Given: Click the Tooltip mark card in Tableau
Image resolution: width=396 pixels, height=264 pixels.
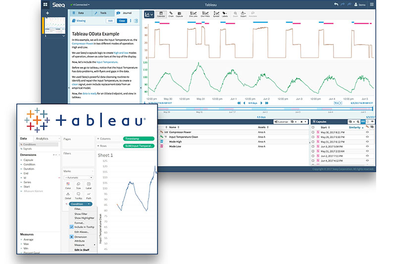Looking at the screenshot, I should (78, 196).
